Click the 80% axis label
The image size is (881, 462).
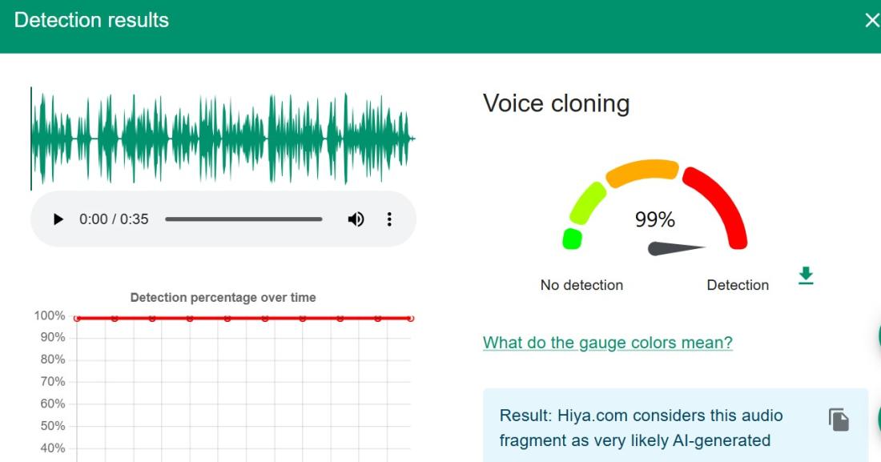[52, 360]
